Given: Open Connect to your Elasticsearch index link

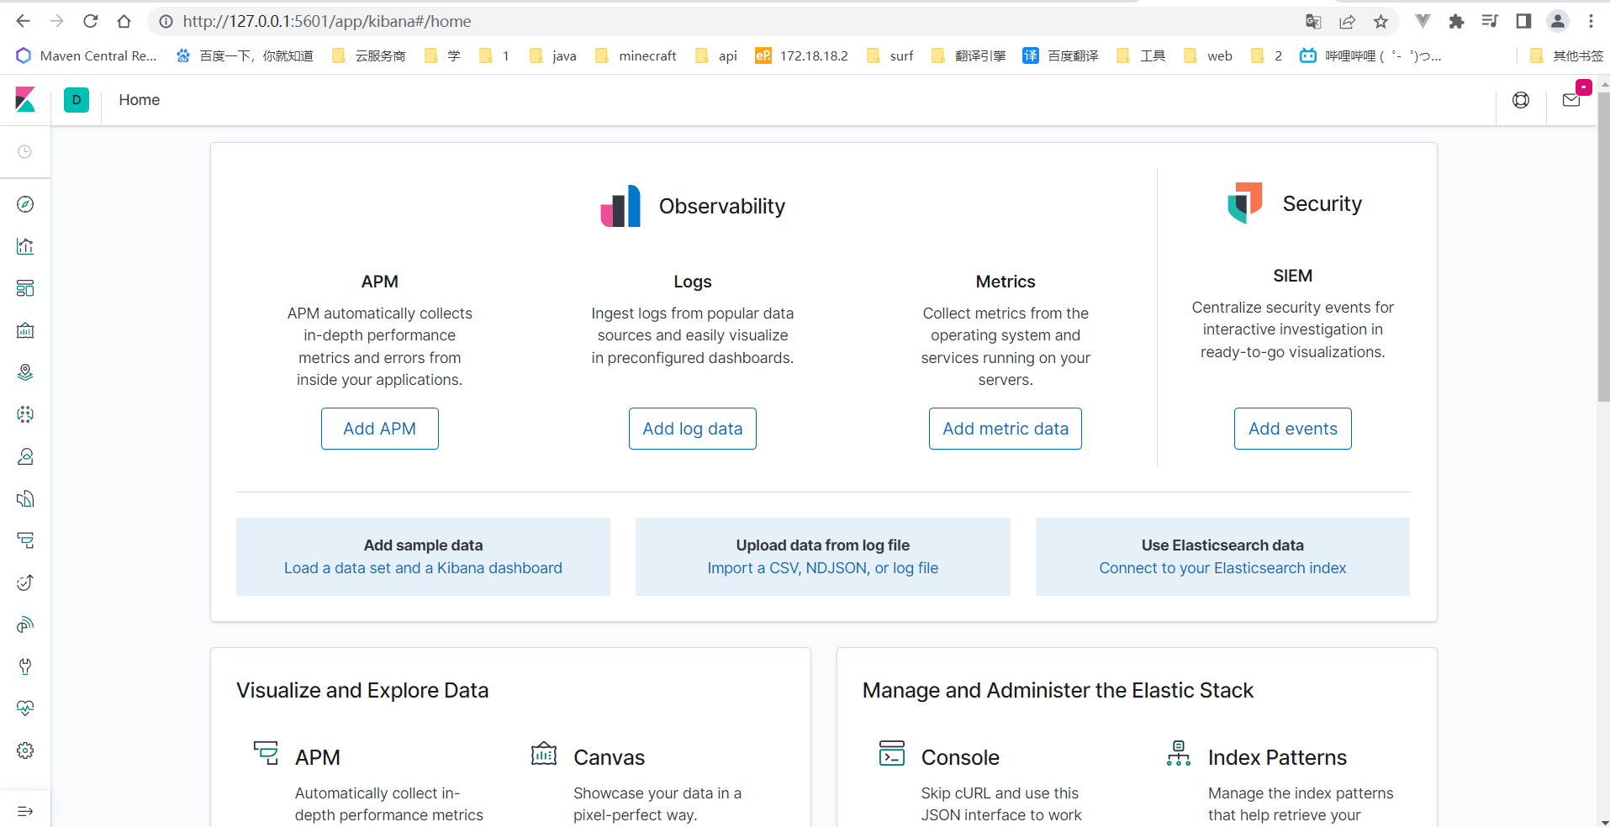Looking at the screenshot, I should tap(1222, 568).
